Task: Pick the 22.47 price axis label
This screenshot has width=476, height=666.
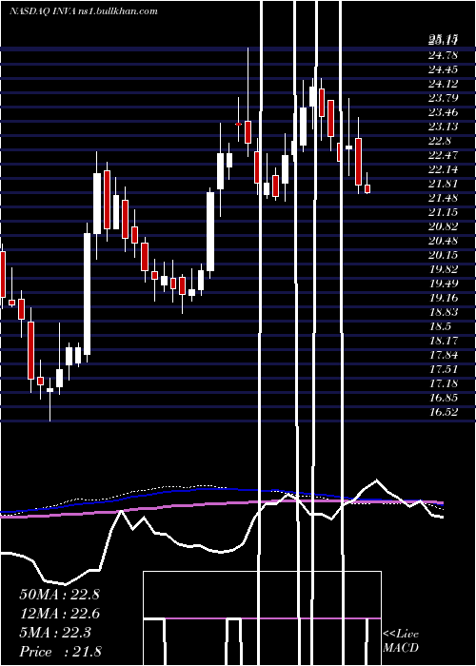Action: click(444, 155)
